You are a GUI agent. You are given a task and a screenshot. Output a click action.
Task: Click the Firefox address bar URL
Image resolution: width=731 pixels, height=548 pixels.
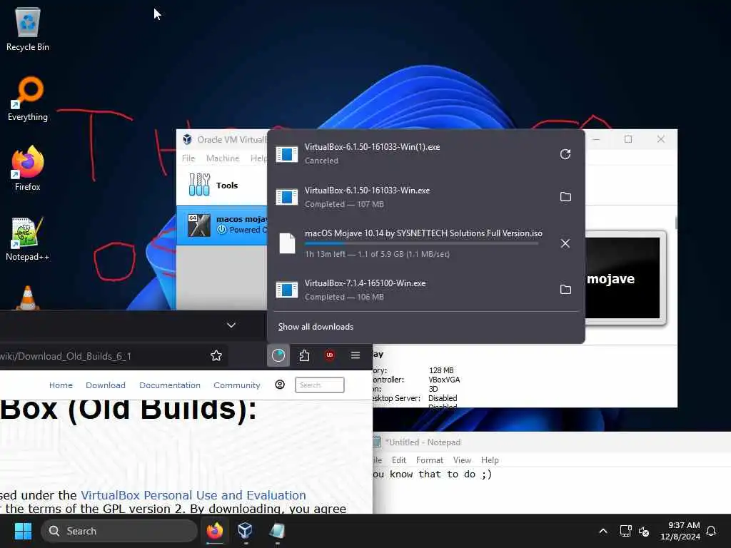65,356
